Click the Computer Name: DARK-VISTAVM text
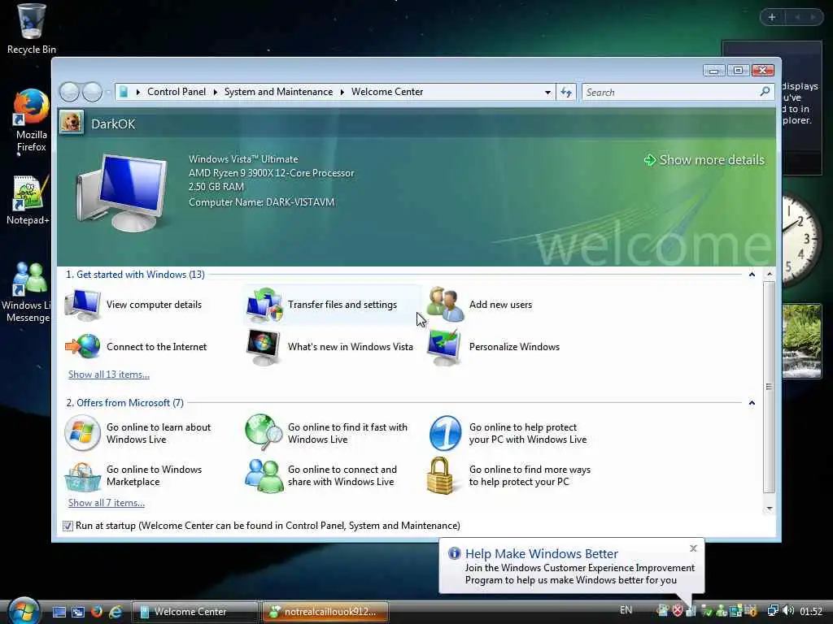Viewport: 833px width, 624px height. [261, 202]
